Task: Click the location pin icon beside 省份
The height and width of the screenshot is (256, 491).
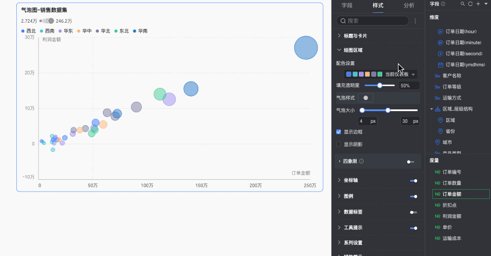Action: [440, 131]
